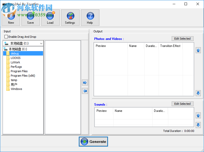This screenshot has height=152, width=204.
Task: Click Duration column header in Photos list
Action: click(152, 46)
